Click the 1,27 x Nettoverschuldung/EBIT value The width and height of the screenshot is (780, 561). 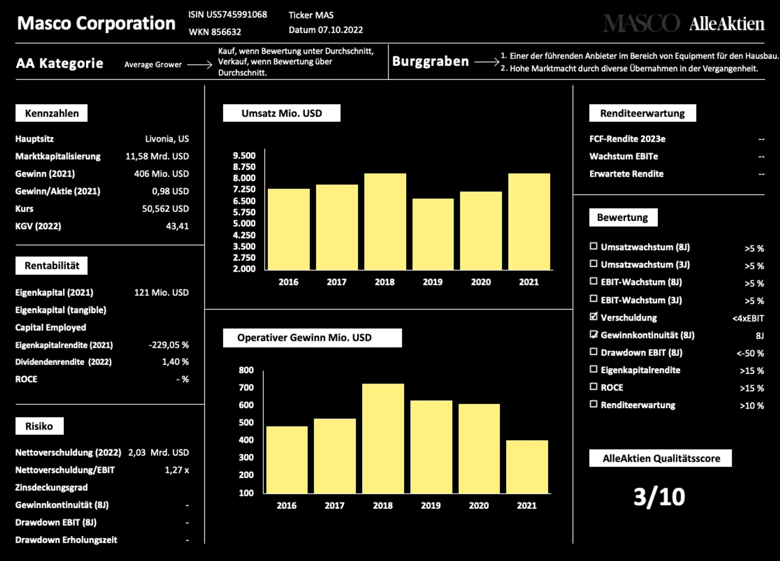177,470
